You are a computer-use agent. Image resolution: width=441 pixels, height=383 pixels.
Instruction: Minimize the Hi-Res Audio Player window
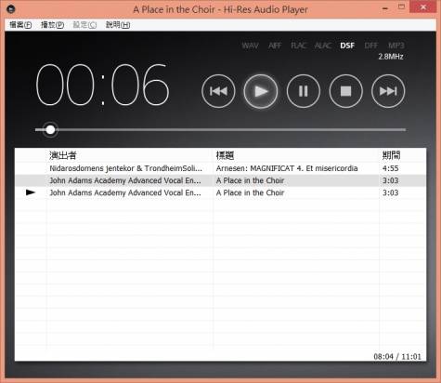385,8
